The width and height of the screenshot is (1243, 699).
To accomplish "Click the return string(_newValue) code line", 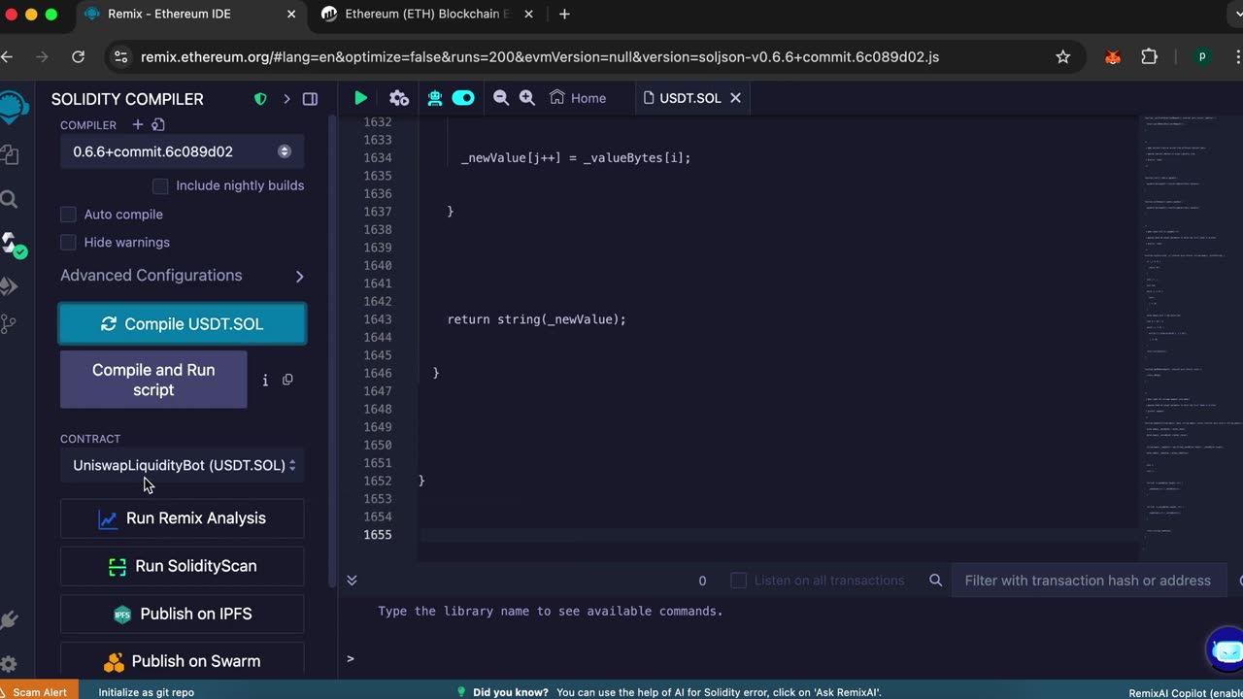I will [x=536, y=319].
